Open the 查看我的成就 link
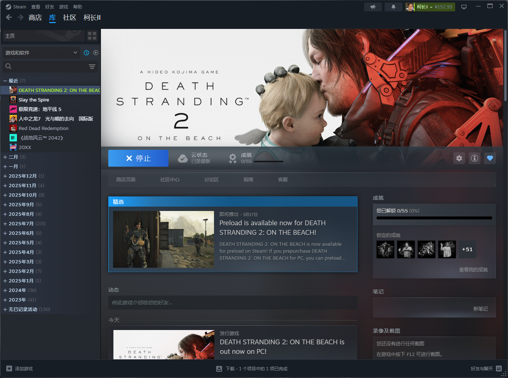 click(x=473, y=270)
